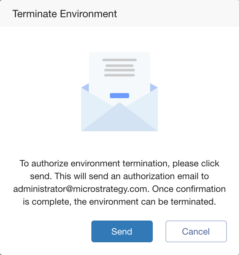Click the administrator@microstrategy.com email address
The height and width of the screenshot is (255, 239).
point(80,189)
